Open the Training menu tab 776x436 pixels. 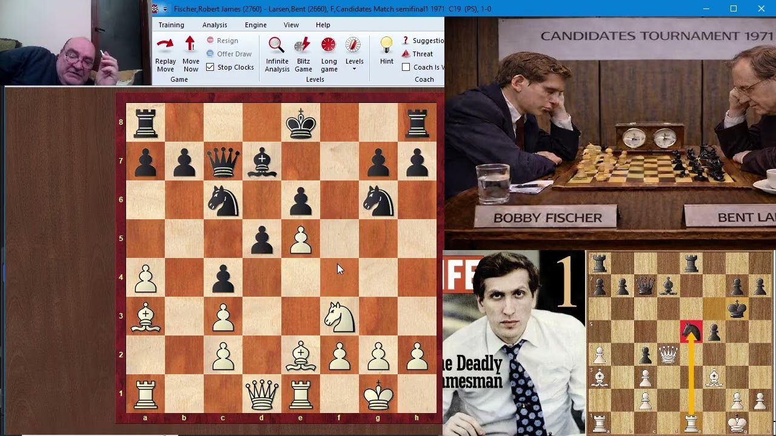pos(171,25)
